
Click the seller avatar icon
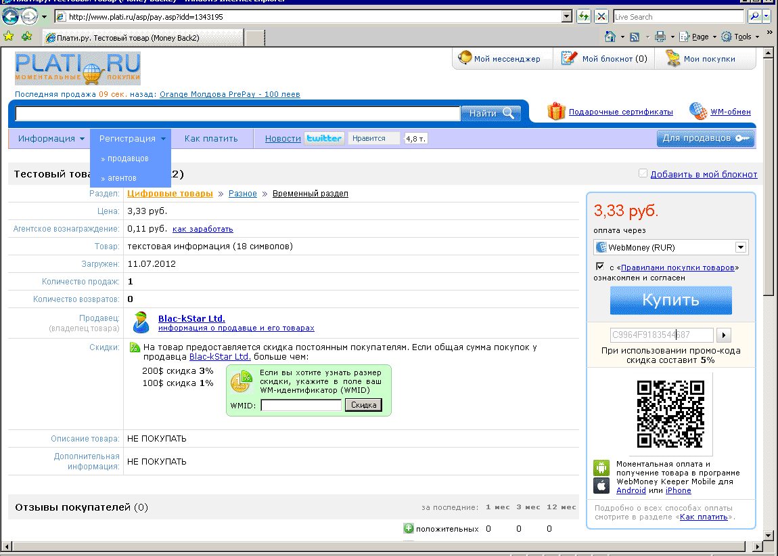(x=141, y=322)
